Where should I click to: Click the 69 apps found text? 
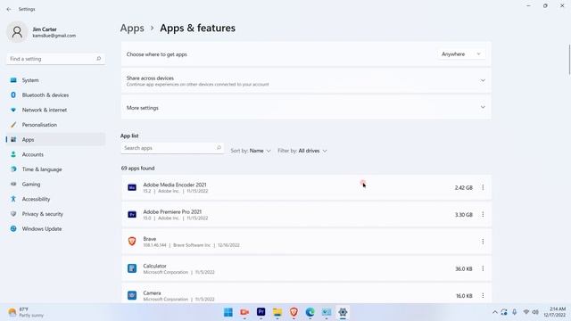tap(138, 169)
